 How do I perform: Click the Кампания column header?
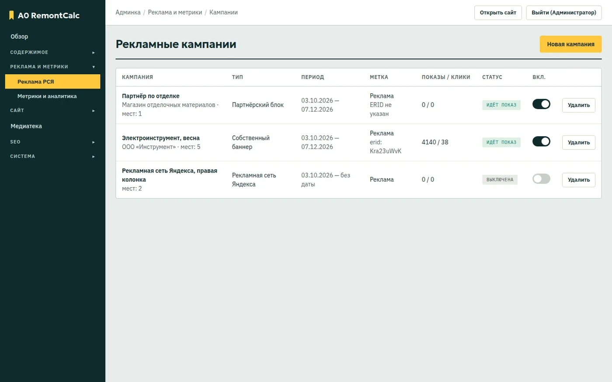pyautogui.click(x=137, y=77)
